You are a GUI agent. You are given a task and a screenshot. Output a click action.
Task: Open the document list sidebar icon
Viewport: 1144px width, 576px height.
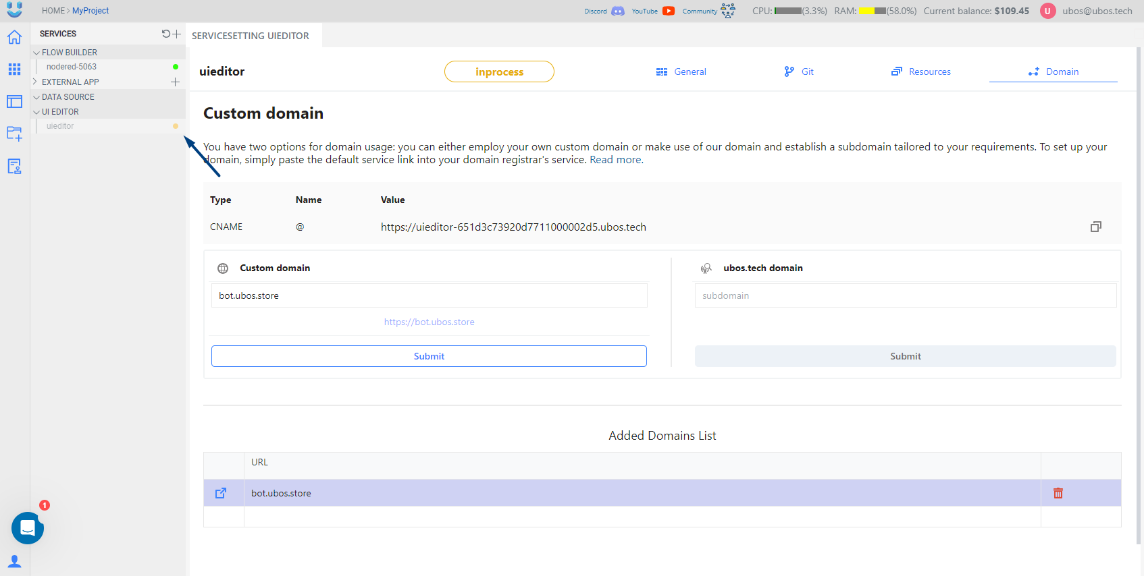[14, 166]
